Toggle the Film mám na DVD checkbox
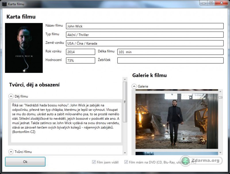The width and height of the screenshot is (230, 174). (x=126, y=162)
